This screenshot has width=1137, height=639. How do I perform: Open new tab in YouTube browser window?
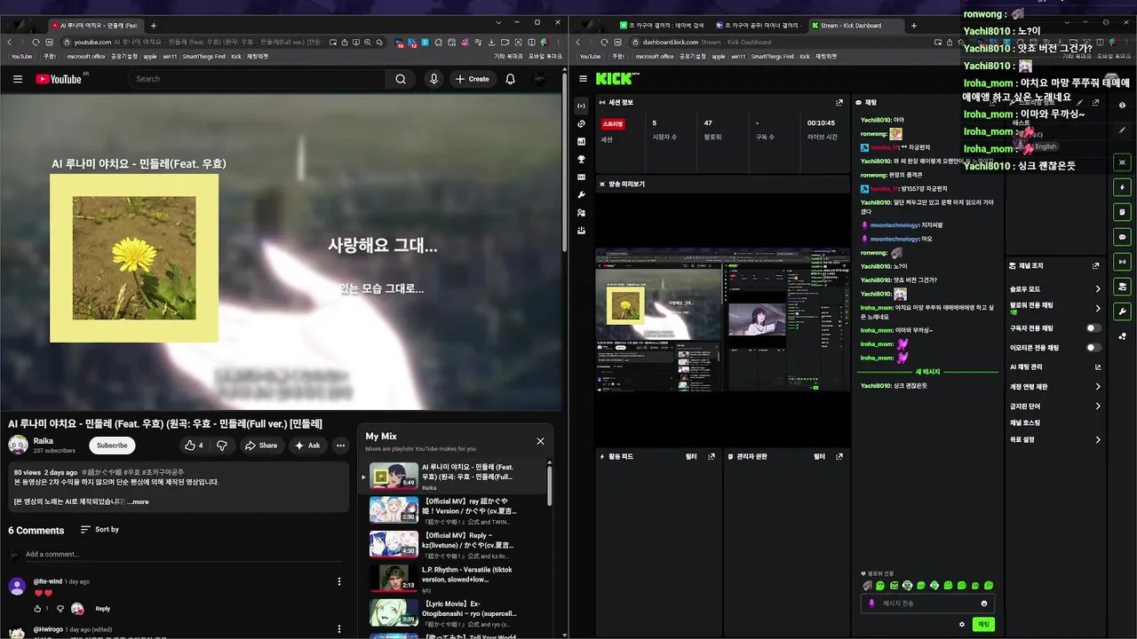(154, 26)
